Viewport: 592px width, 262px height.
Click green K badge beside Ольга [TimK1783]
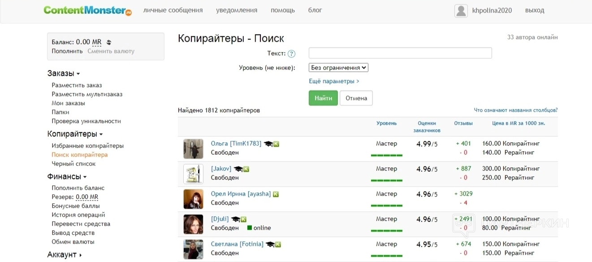[x=276, y=144]
